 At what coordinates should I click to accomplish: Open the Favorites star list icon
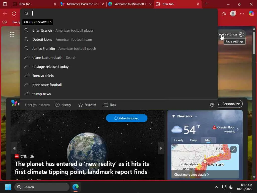(x=224, y=14)
